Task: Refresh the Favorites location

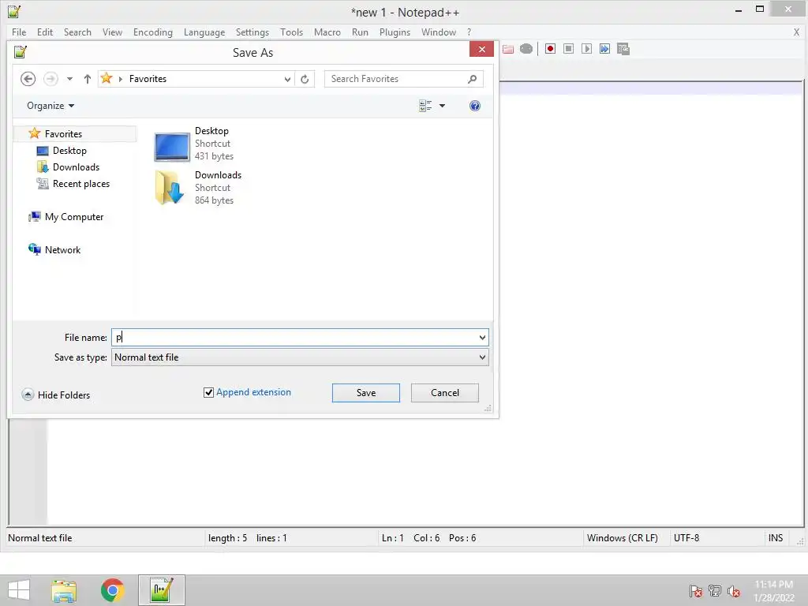Action: pos(305,79)
